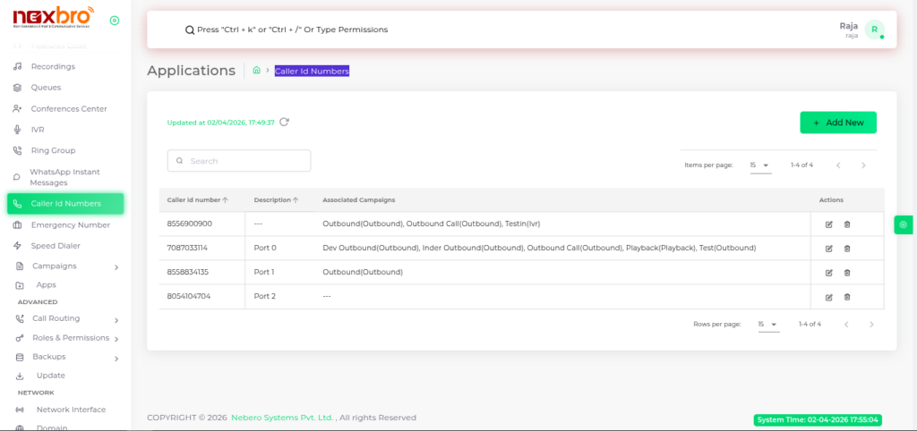Image resolution: width=917 pixels, height=431 pixels.
Task: Click the Add New button
Action: 837,123
